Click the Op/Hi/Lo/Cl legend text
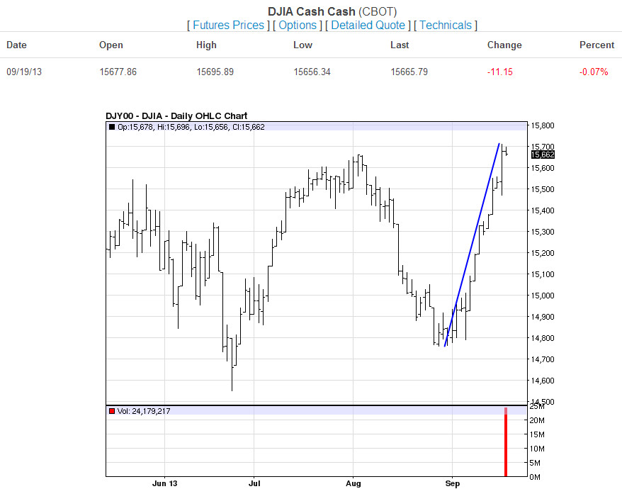The width and height of the screenshot is (622, 489). click(191, 127)
